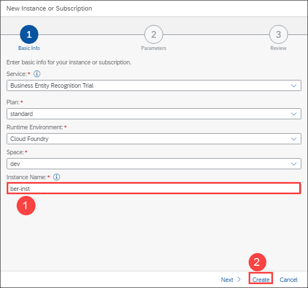Click the Service info icon
This screenshot has height=288, width=308.
(37, 74)
